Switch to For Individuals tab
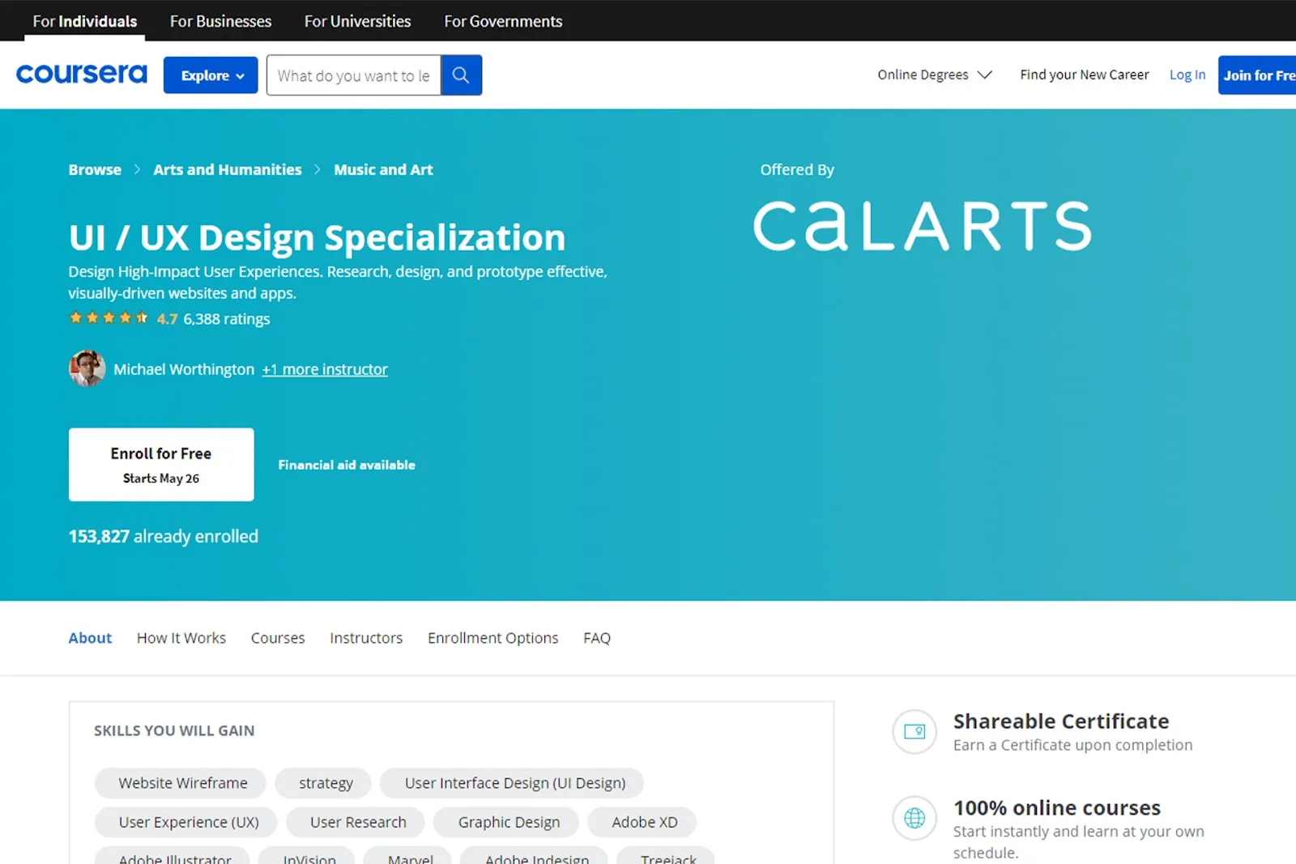The width and height of the screenshot is (1296, 864). point(85,21)
